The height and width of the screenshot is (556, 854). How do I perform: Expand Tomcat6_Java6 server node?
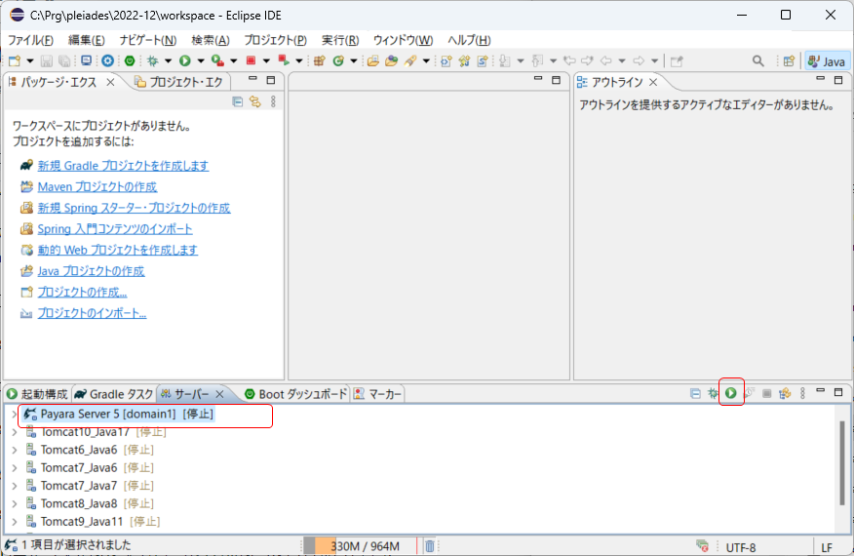(15, 450)
